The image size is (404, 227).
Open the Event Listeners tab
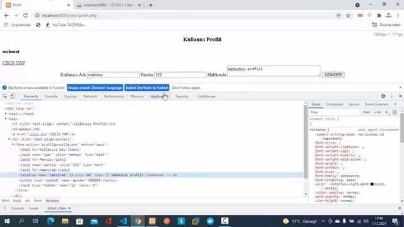pyautogui.click(x=376, y=104)
